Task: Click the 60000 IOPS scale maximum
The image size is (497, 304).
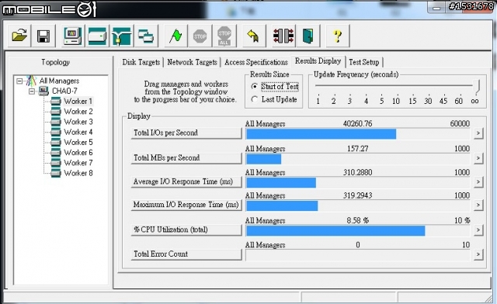Action: (x=460, y=123)
